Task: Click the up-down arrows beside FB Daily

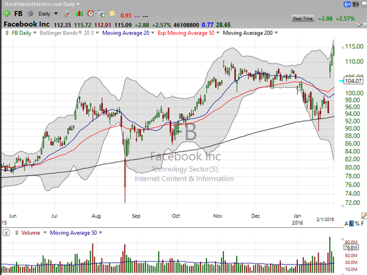Action: pyautogui.click(x=7, y=33)
